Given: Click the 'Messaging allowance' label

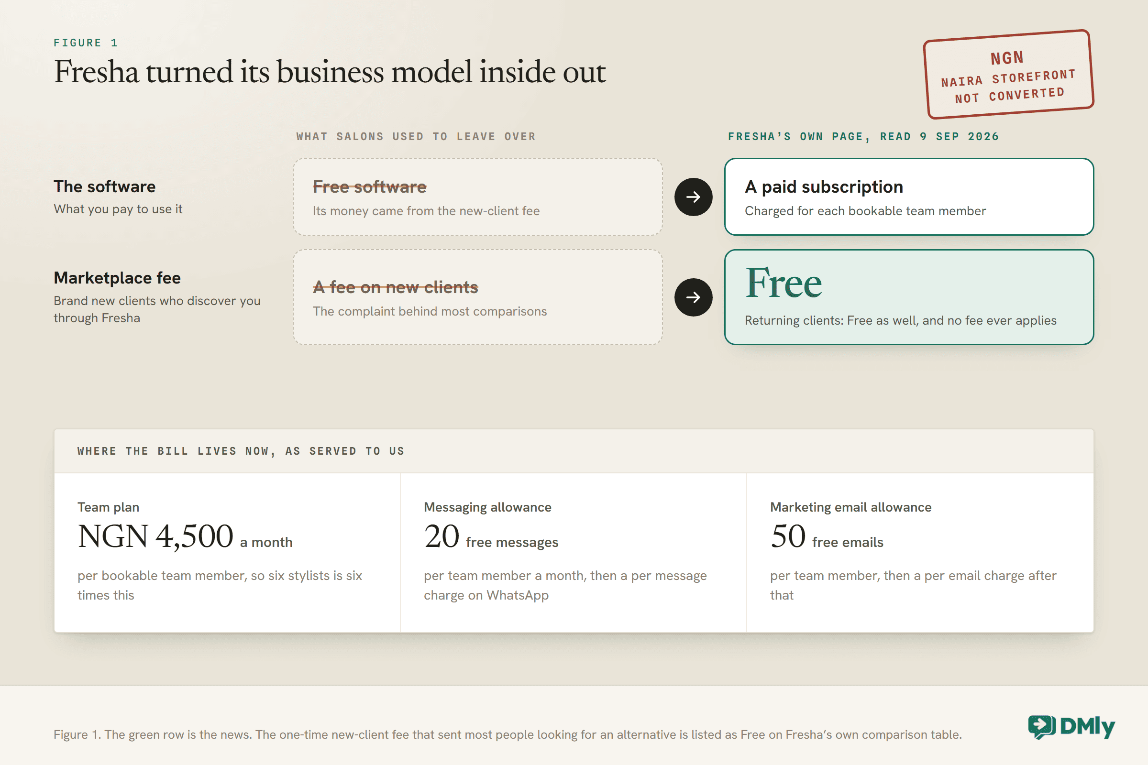Looking at the screenshot, I should (x=487, y=507).
